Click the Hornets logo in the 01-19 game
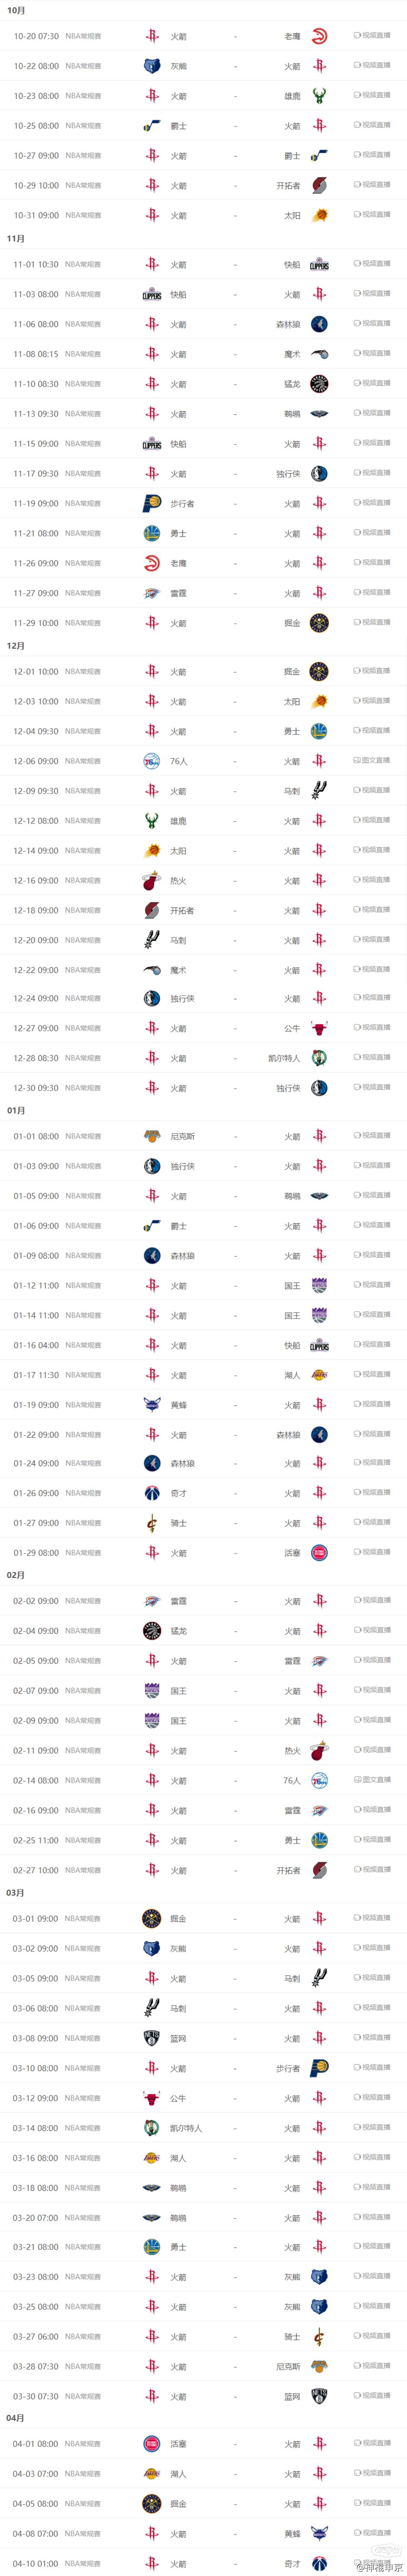The image size is (407, 2576). 152,1405
